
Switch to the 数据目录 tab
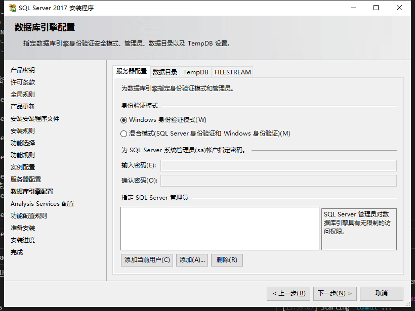coord(165,72)
